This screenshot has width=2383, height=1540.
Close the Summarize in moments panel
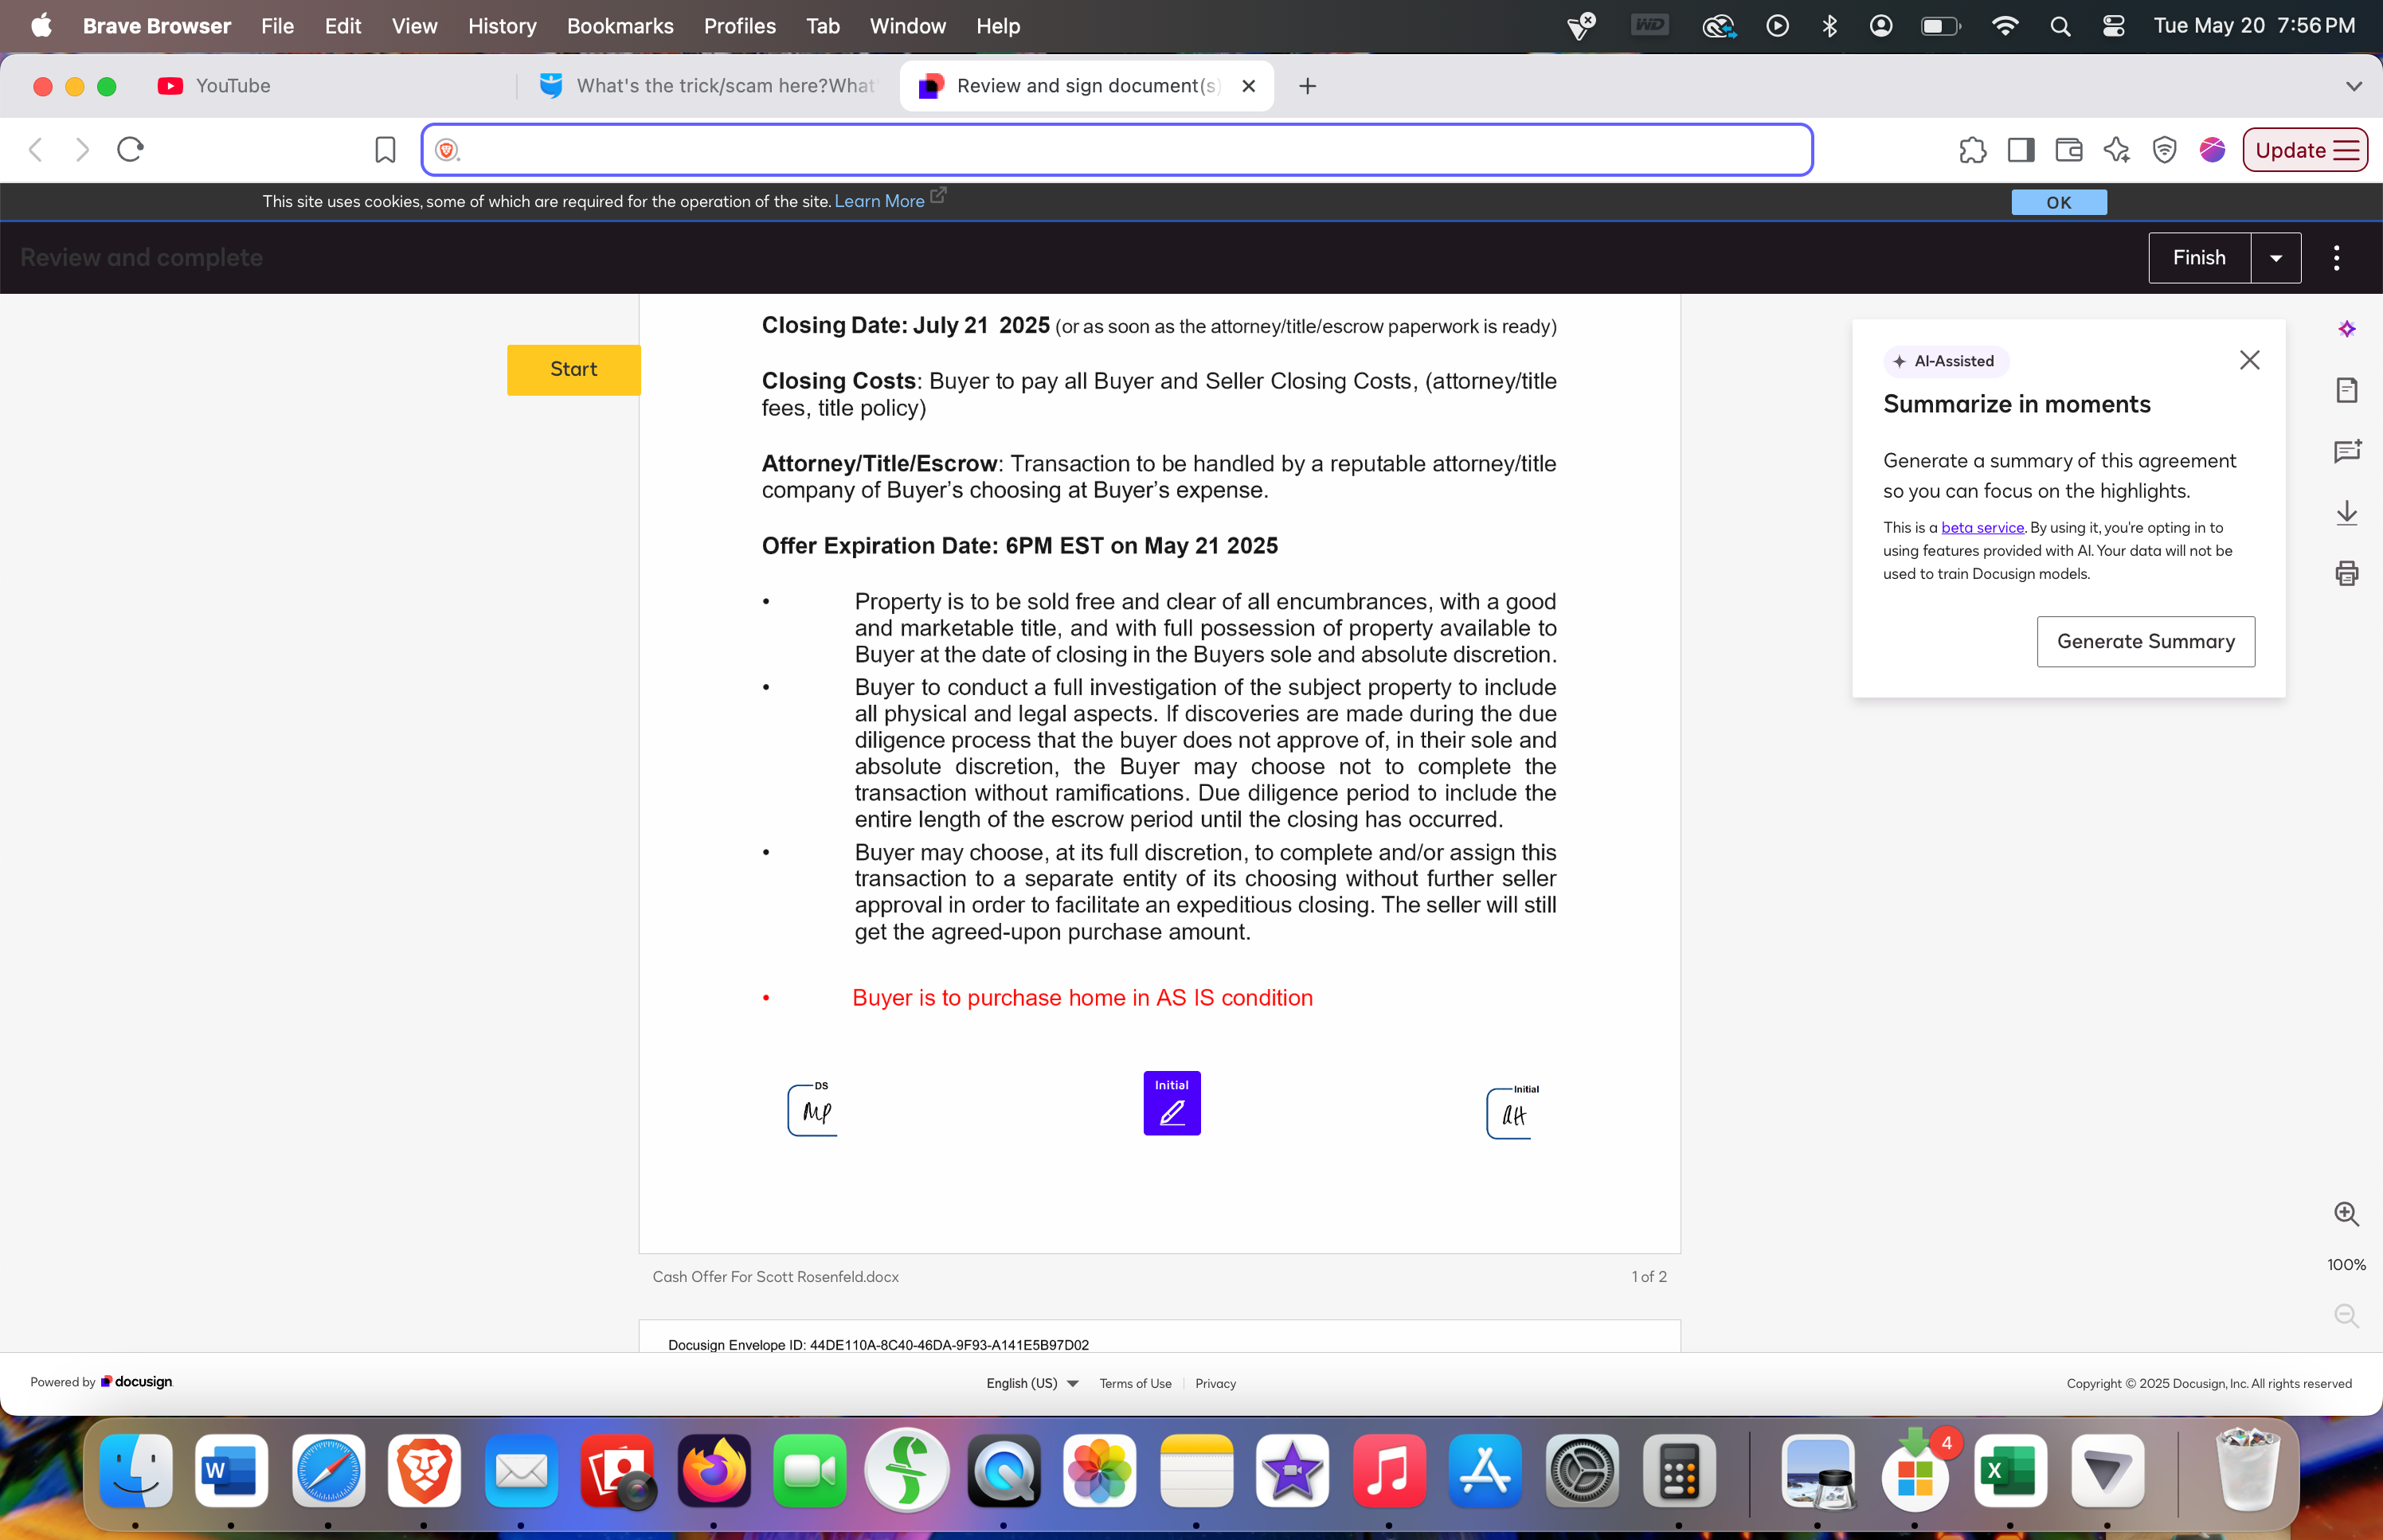click(x=2249, y=360)
